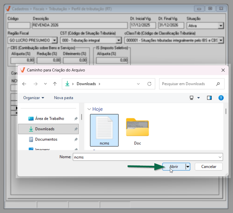
Task: Refresh the Downloads folder view
Action: (x=149, y=84)
